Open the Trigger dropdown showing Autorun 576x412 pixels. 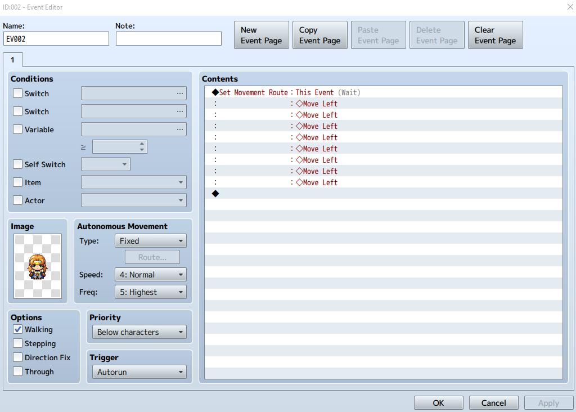[139, 372]
